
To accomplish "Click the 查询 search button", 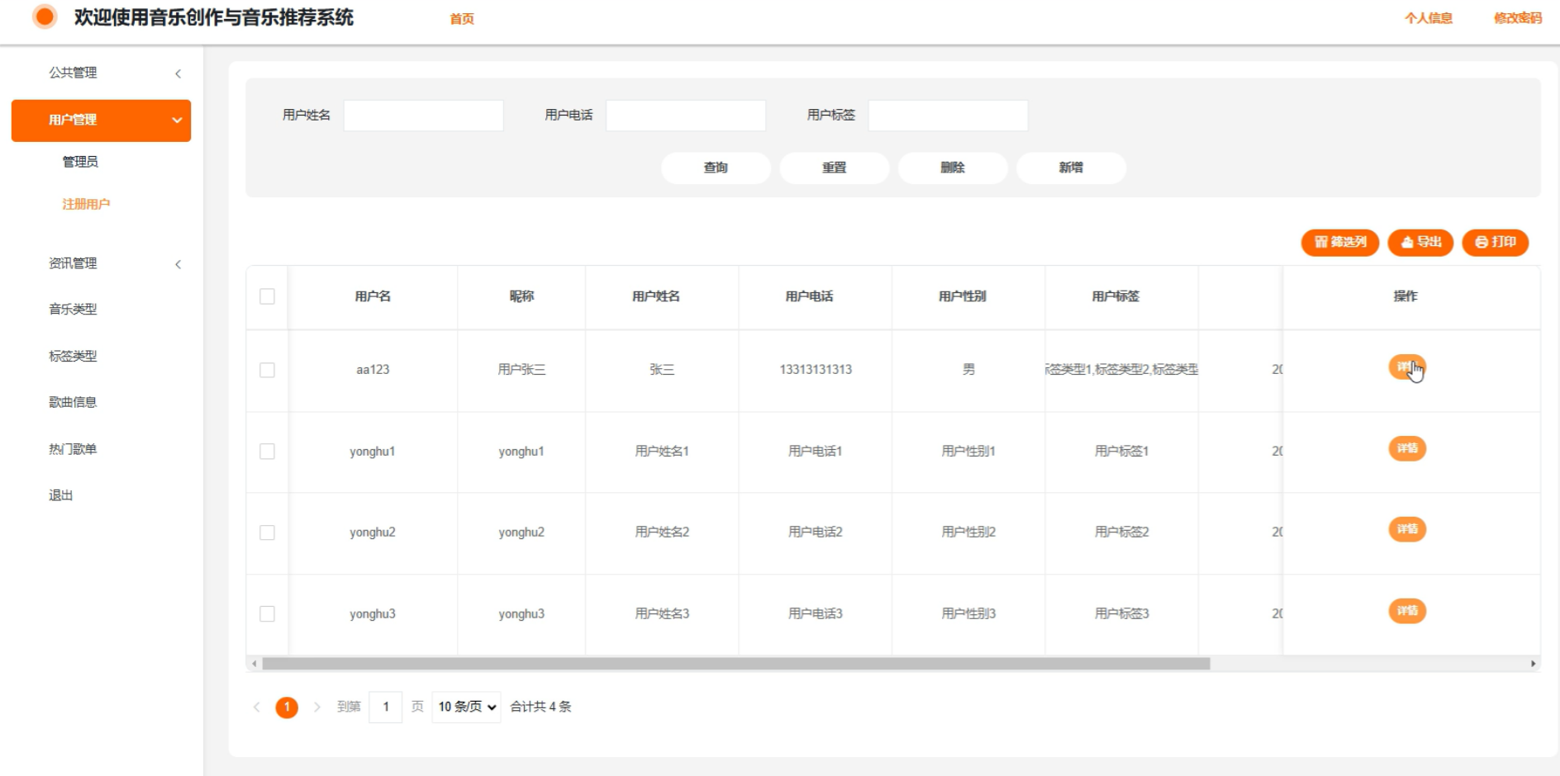I will (716, 168).
